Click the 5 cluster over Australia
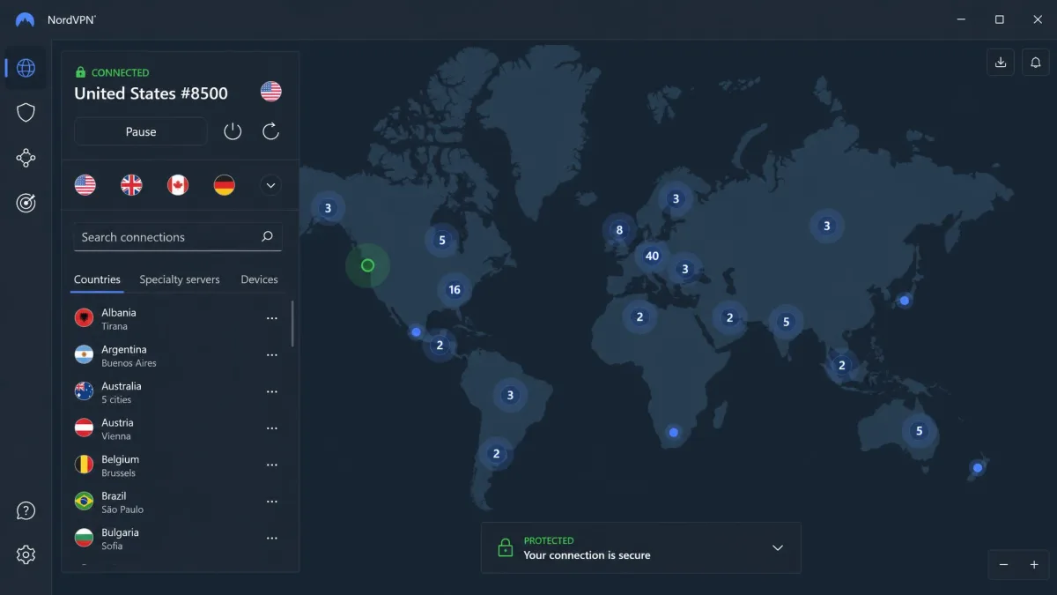 point(920,431)
